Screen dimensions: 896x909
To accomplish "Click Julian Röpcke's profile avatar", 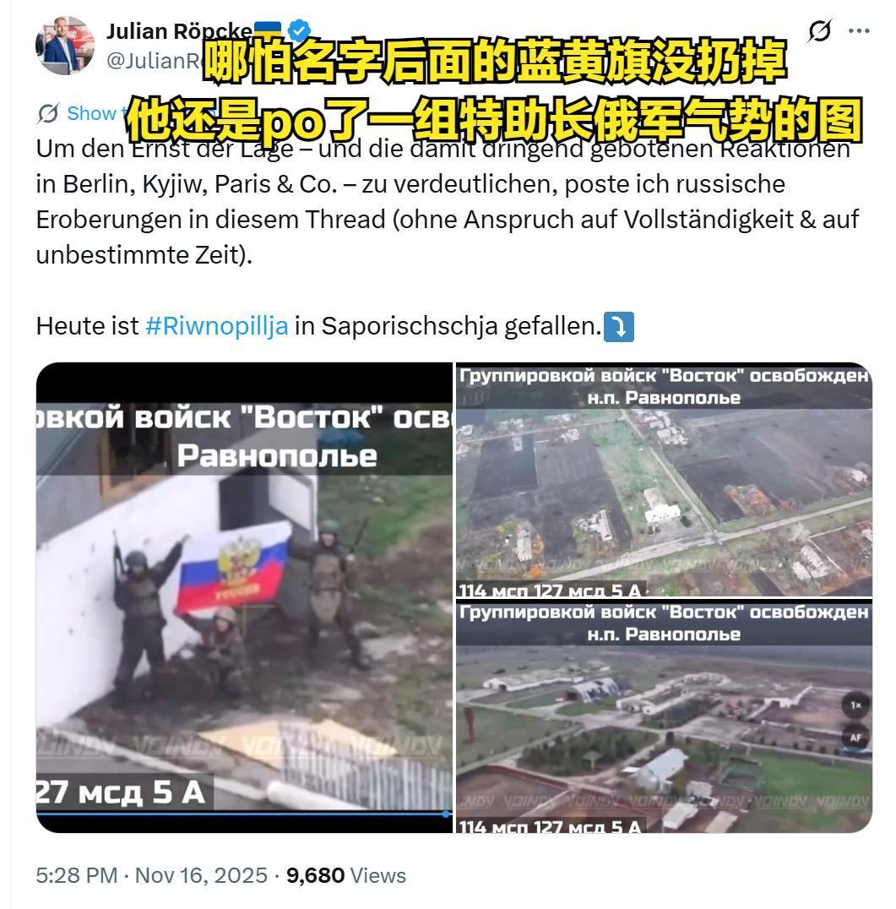I will click(65, 46).
